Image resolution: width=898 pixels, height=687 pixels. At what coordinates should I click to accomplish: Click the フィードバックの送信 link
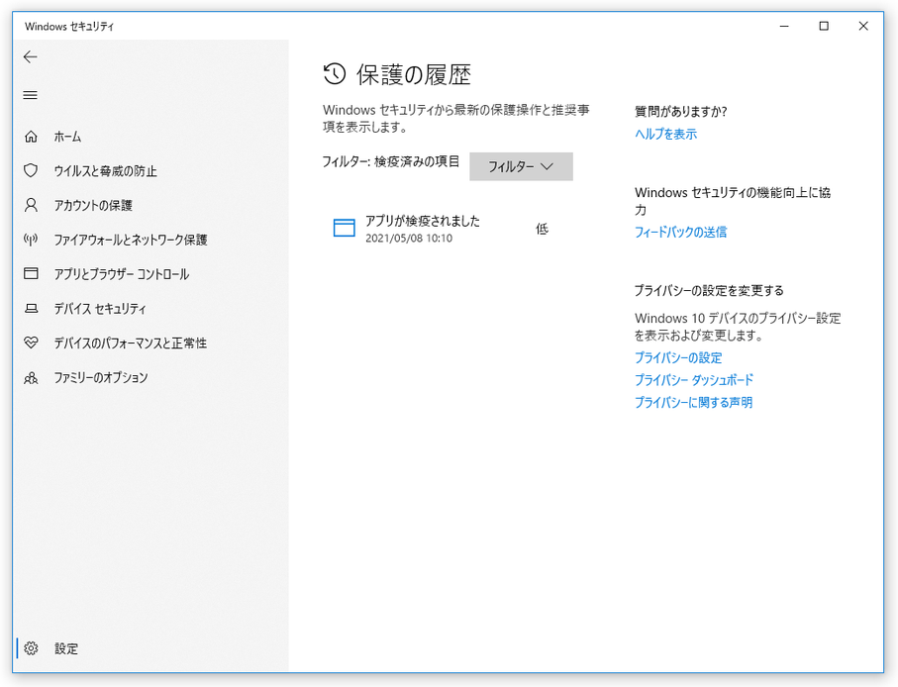coord(680,232)
